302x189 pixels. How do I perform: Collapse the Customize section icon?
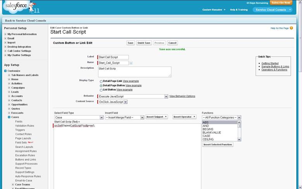(5, 71)
